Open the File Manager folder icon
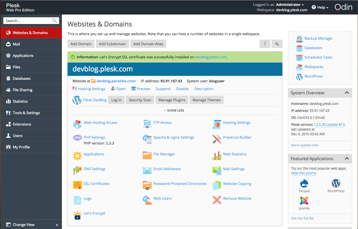This screenshot has width=358, height=229. tap(147, 155)
